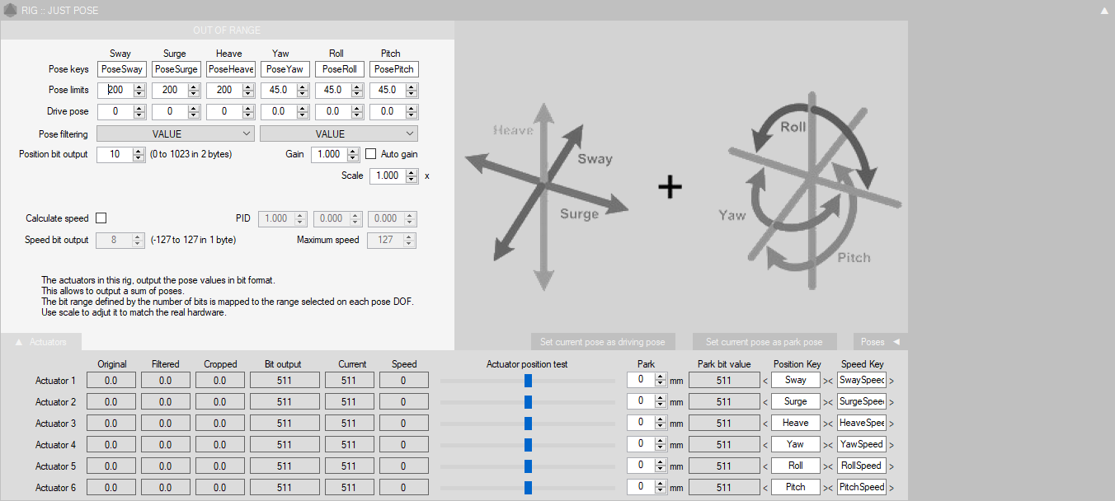Click the rig cube icon in title bar
Image resolution: width=1115 pixels, height=501 pixels.
point(10,11)
